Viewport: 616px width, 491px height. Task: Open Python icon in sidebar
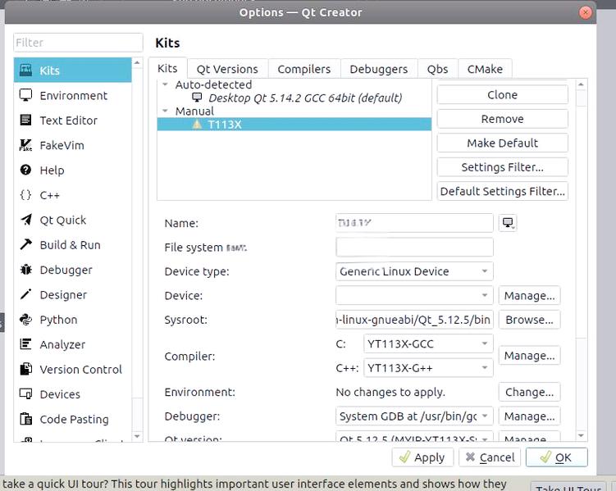(x=26, y=320)
